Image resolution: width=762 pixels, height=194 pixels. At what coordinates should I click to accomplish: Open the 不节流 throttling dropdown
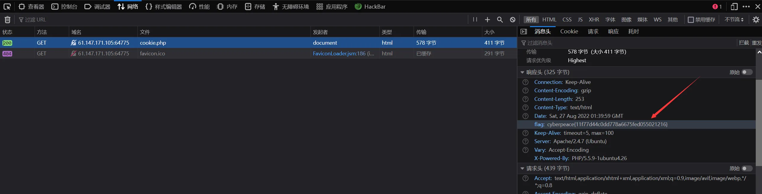coord(734,20)
